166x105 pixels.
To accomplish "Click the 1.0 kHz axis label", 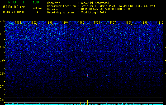I will tap(2, 47).
